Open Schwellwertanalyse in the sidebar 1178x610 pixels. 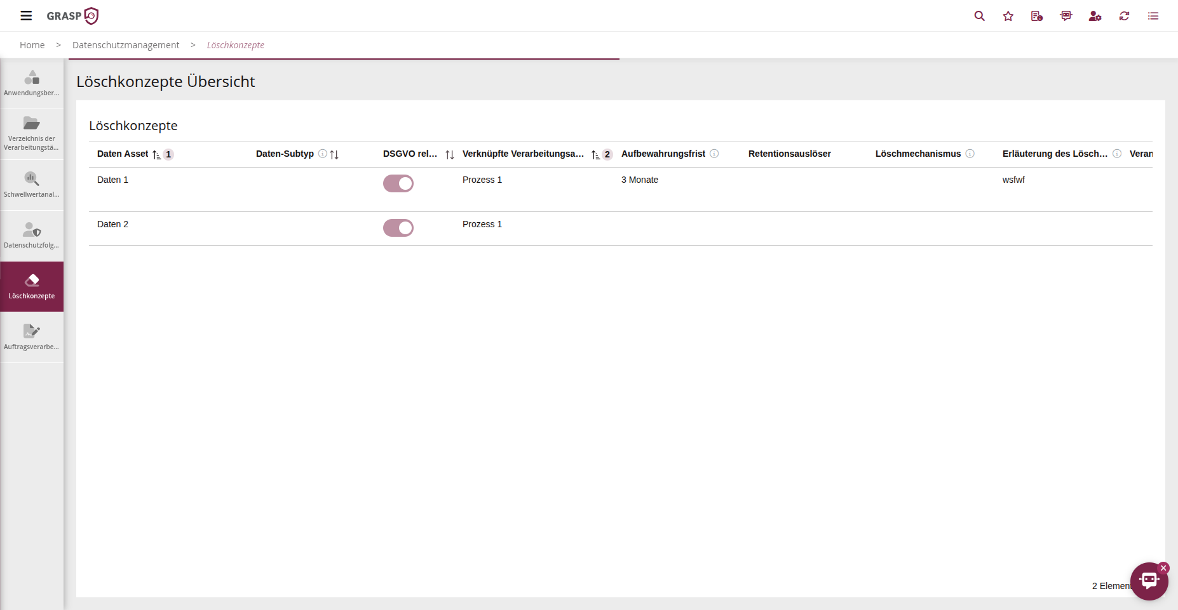32,185
